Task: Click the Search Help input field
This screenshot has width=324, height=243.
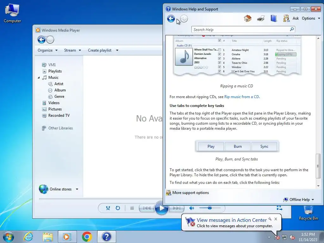Action: [241, 29]
